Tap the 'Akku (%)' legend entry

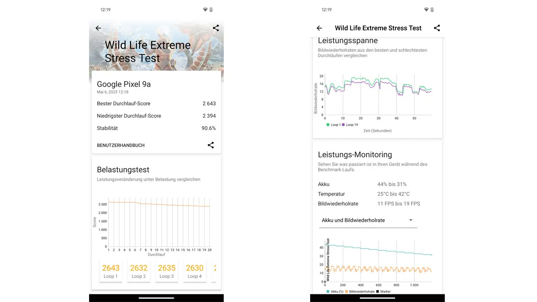click(x=335, y=292)
